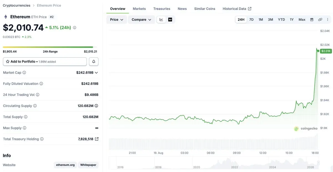
Task: Click the $242.619B Fully Diluted Valuation value
Action: coord(90,84)
